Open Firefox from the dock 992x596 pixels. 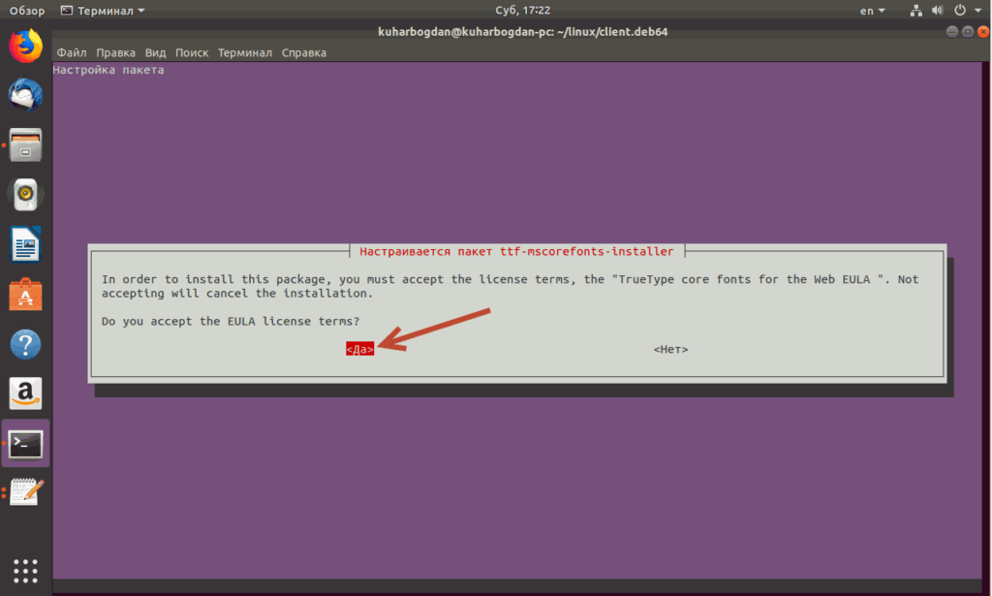pos(25,46)
